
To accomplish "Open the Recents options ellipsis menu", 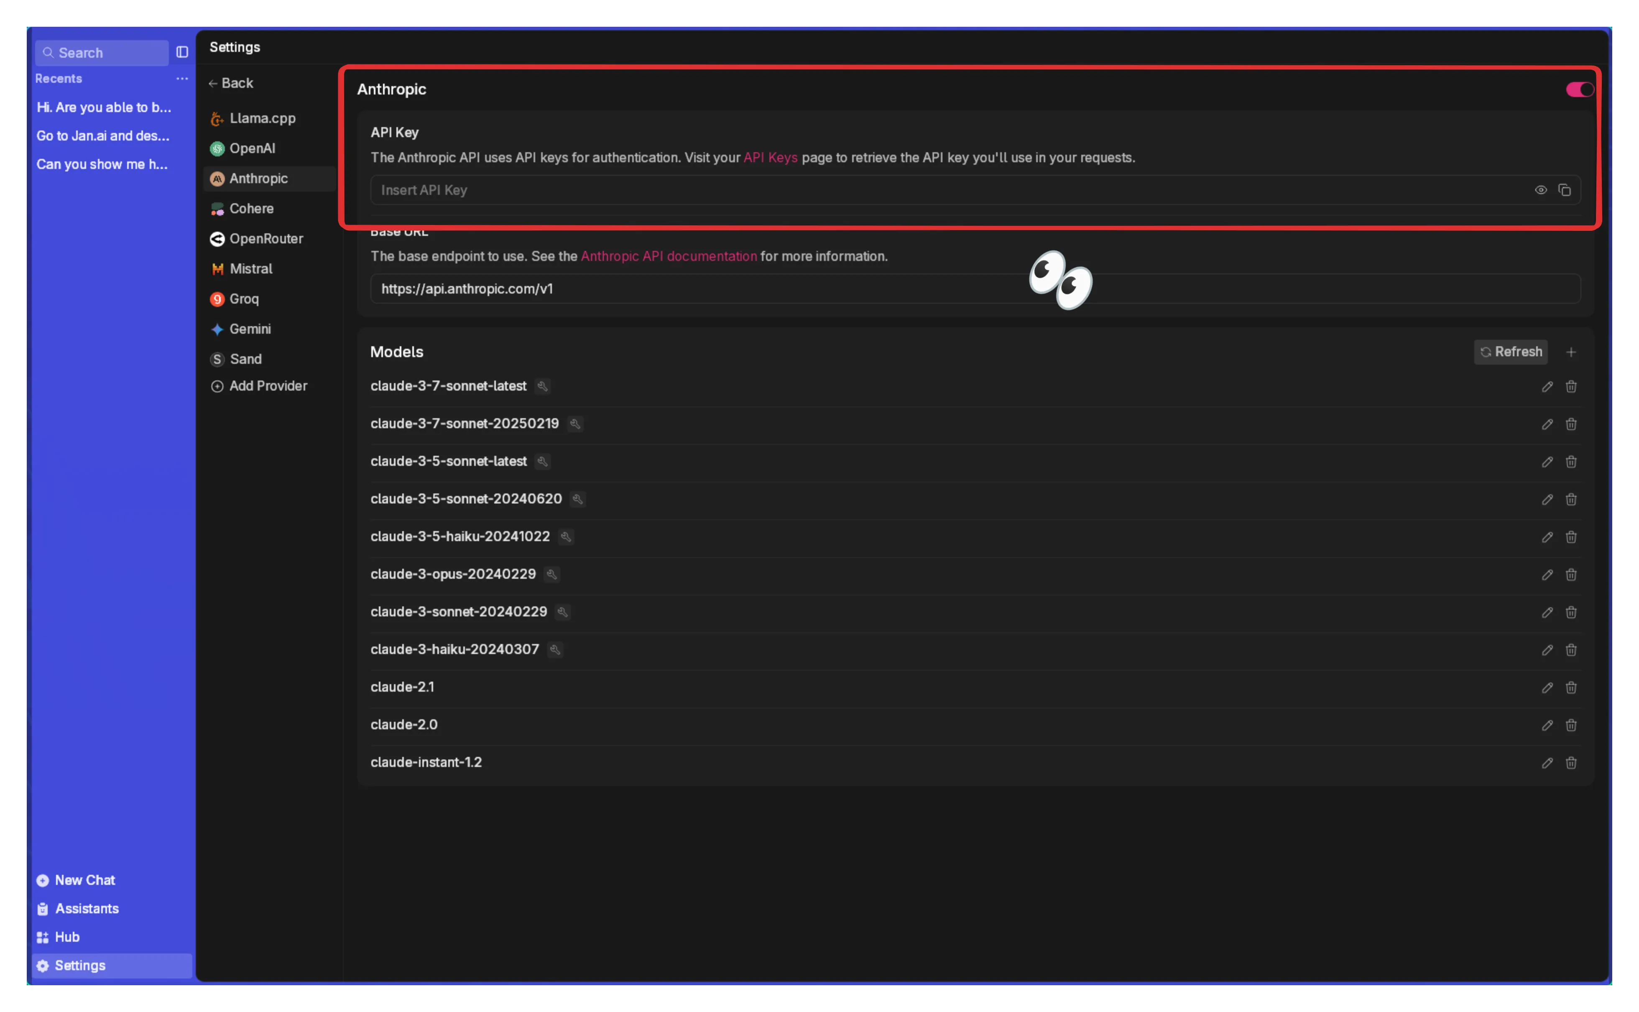I will (181, 78).
